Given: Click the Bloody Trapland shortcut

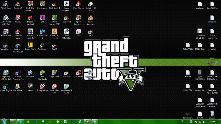Looking at the screenshot, I should tap(30, 20).
